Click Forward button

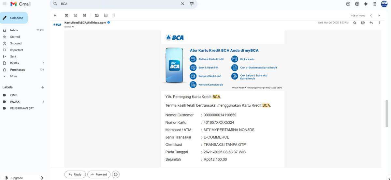click(x=99, y=174)
